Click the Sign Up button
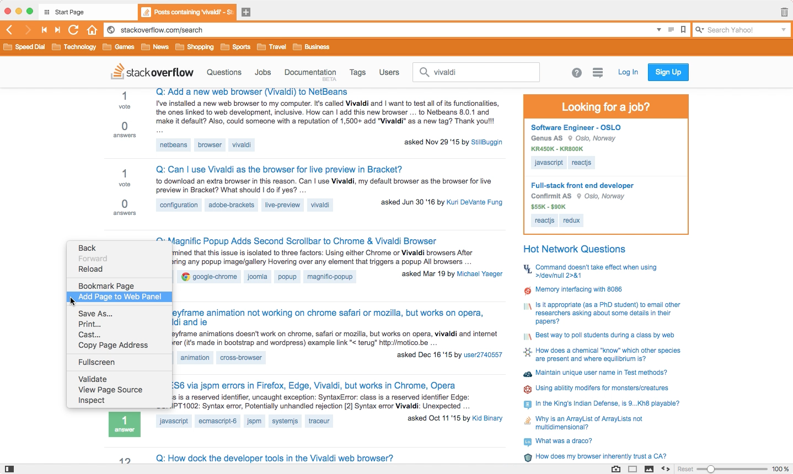The width and height of the screenshot is (793, 474). click(x=668, y=72)
